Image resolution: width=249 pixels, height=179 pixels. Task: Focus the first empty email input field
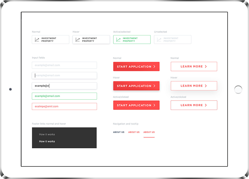pyautogui.click(x=64, y=65)
